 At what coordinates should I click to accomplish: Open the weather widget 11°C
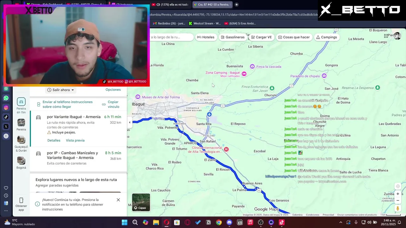pos(20,222)
